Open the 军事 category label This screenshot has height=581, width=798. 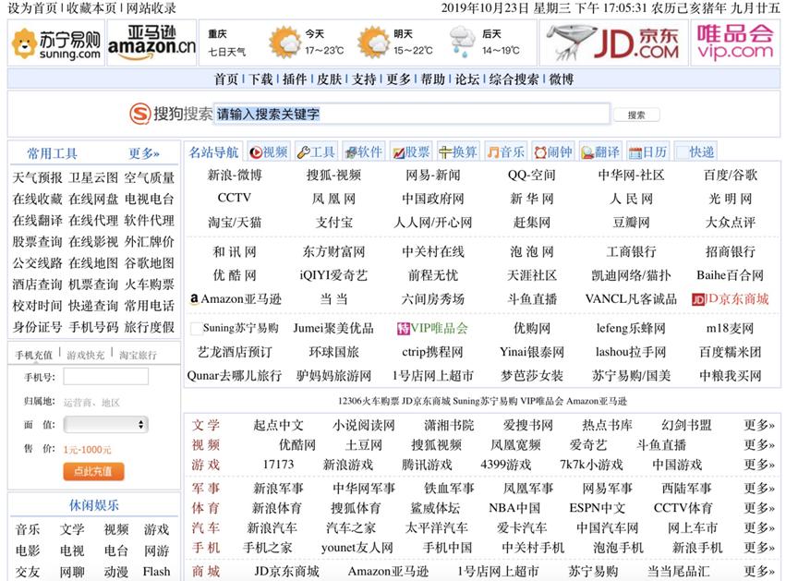[206, 488]
